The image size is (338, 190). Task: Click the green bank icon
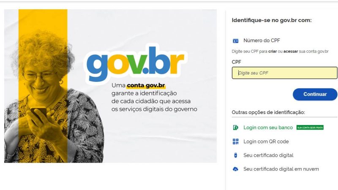point(236,128)
